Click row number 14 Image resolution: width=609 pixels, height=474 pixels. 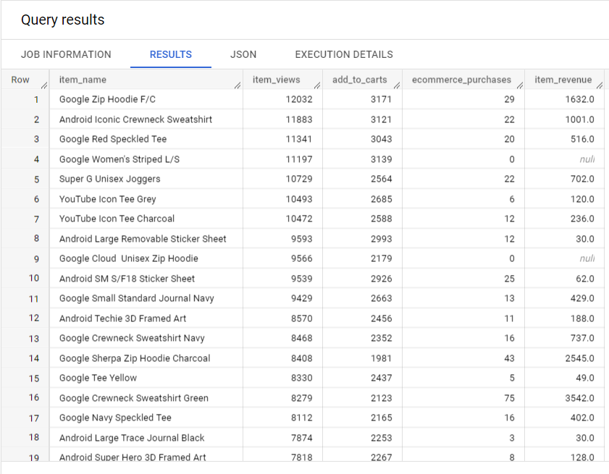(x=34, y=358)
